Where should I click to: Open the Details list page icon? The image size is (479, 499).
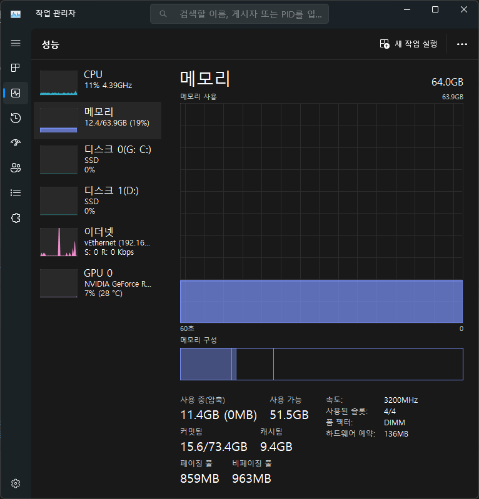16,192
